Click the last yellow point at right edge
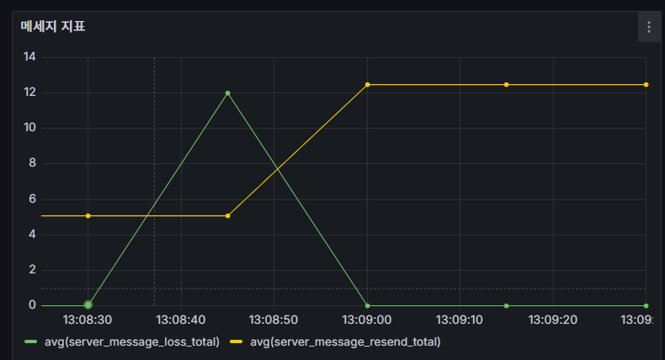 [x=646, y=85]
